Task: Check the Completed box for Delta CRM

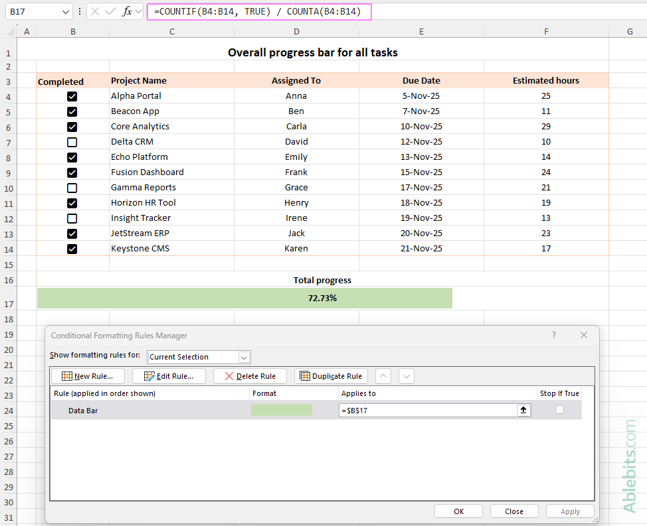Action: 72,141
